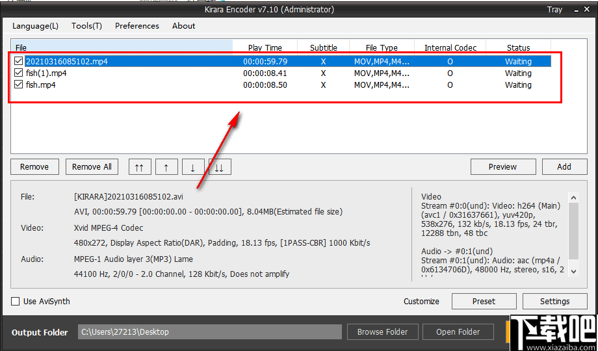The height and width of the screenshot is (351, 598).
Task: Open the About menu
Action: click(184, 26)
